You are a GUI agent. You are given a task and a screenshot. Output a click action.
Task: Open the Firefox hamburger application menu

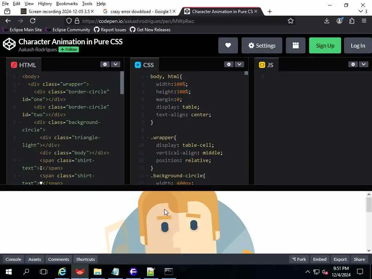(364, 21)
